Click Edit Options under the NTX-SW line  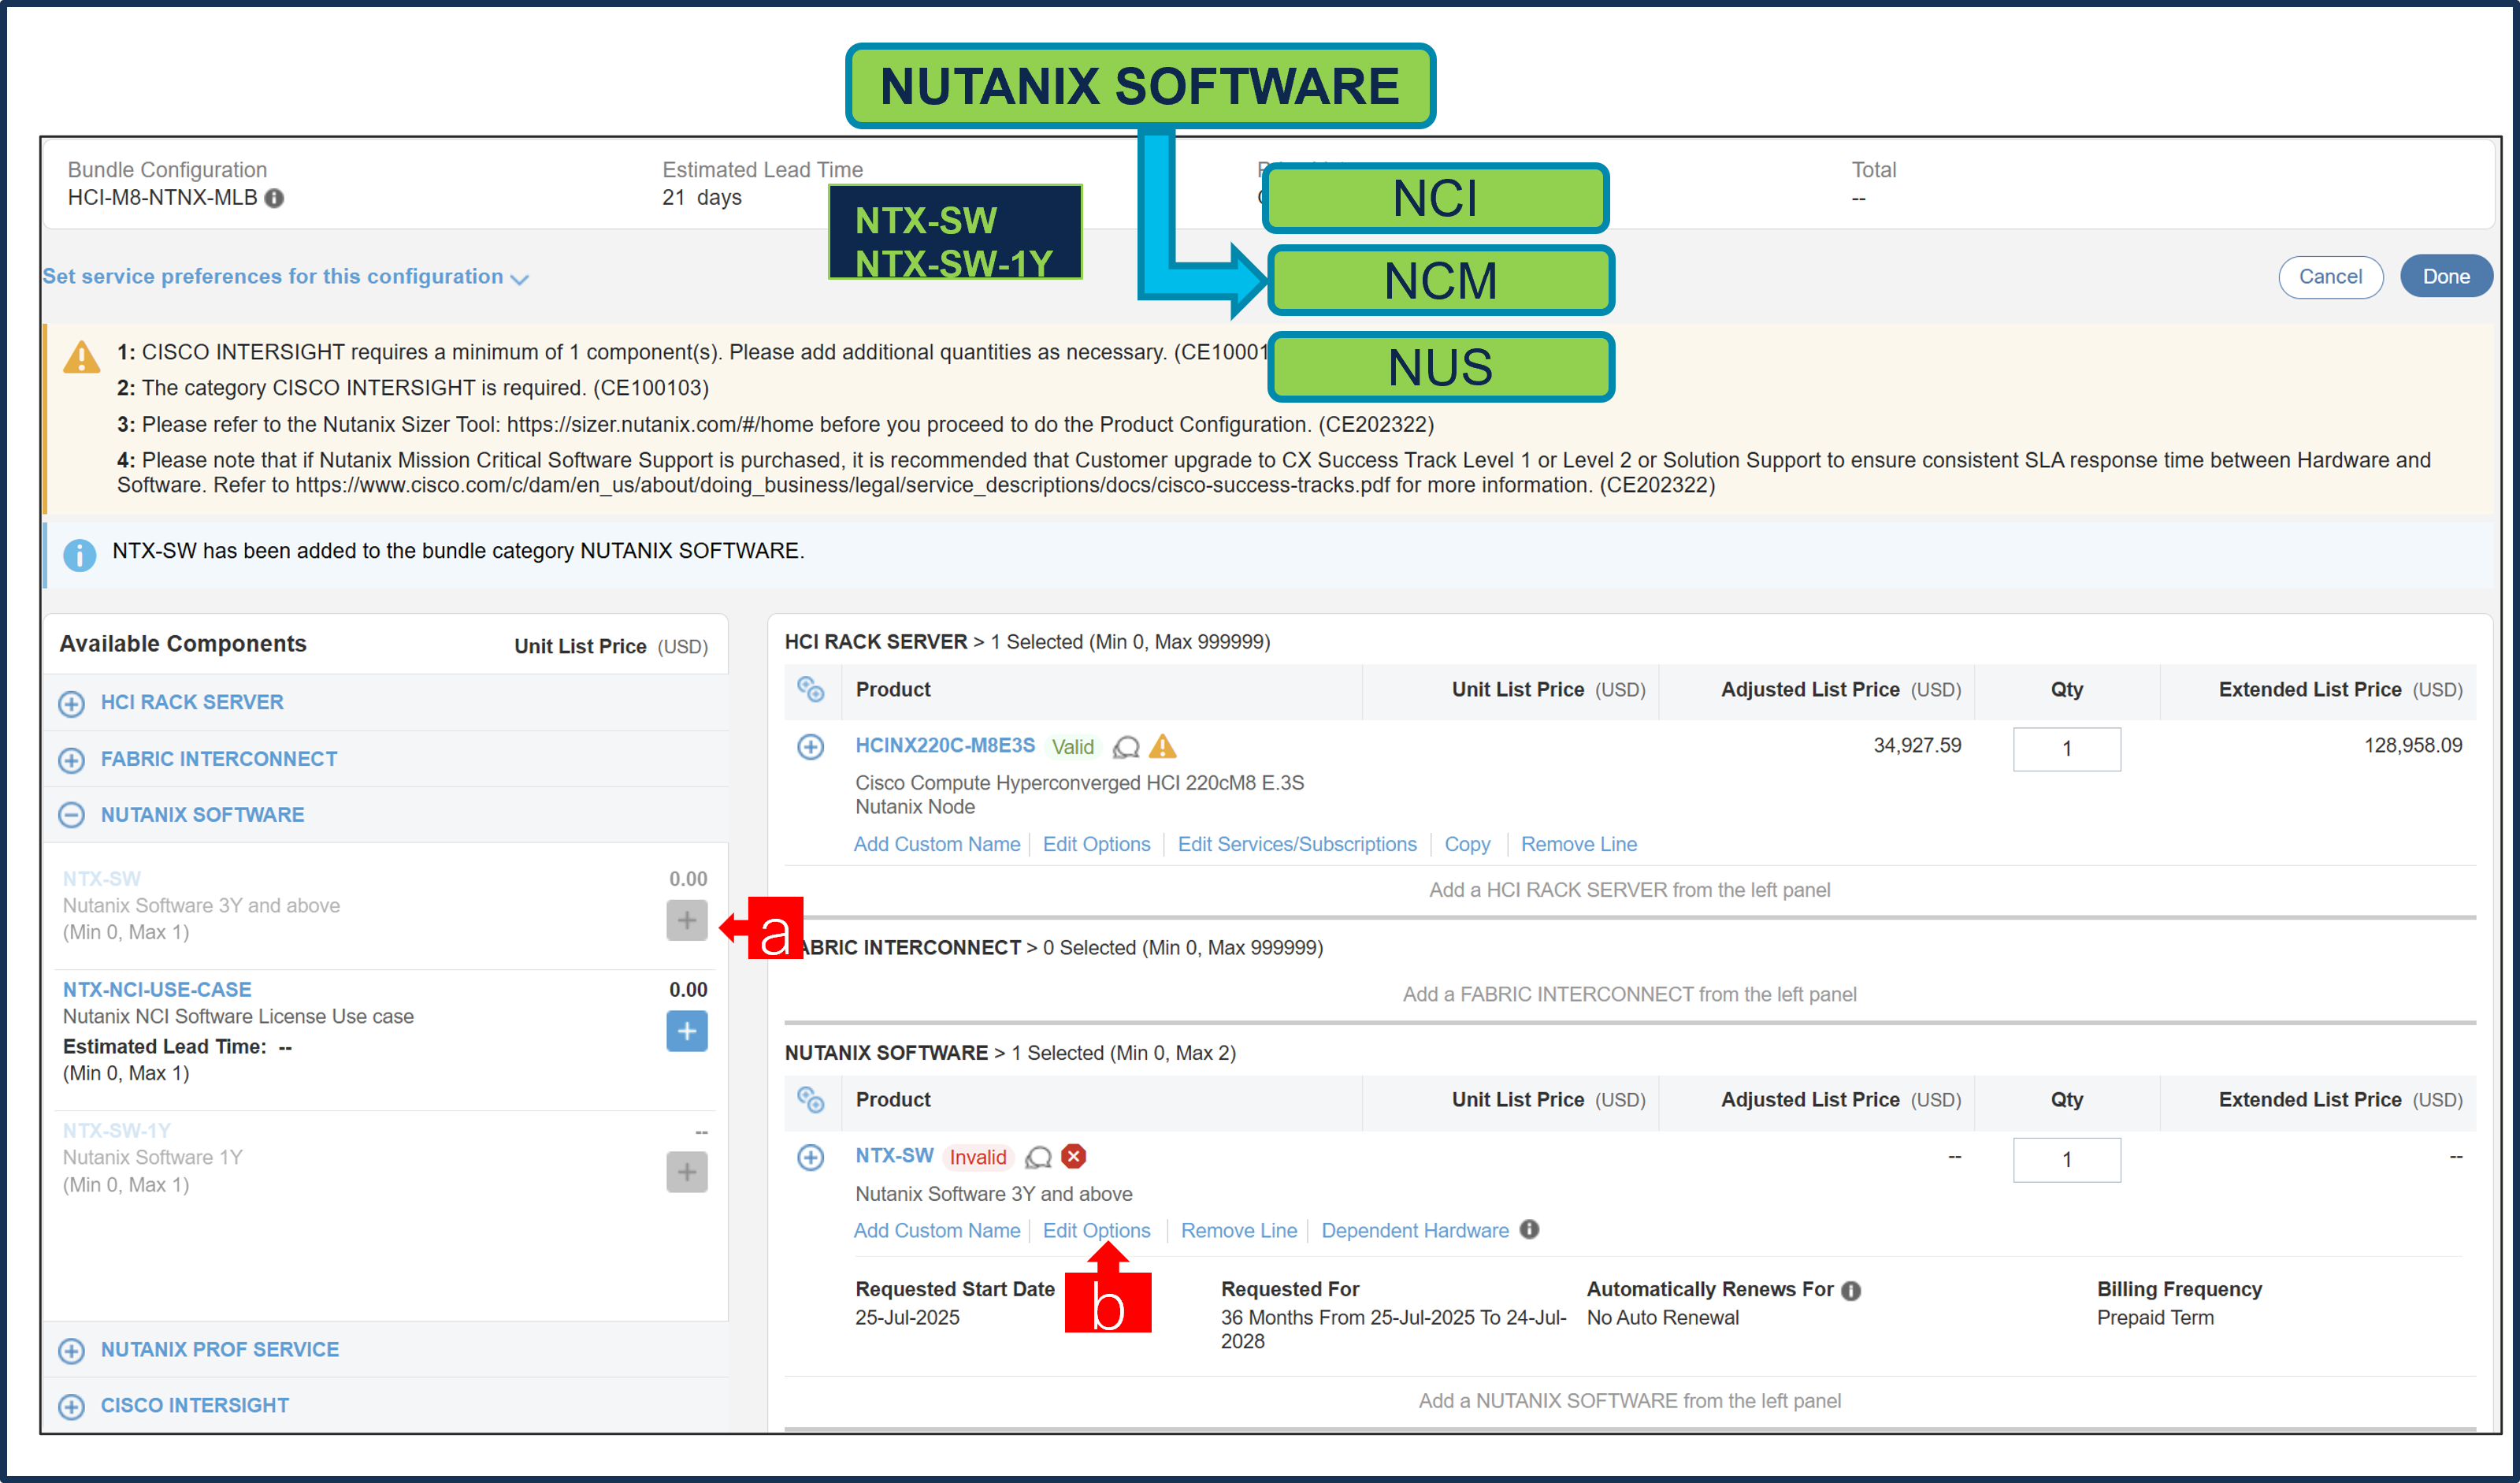pyautogui.click(x=1097, y=1230)
